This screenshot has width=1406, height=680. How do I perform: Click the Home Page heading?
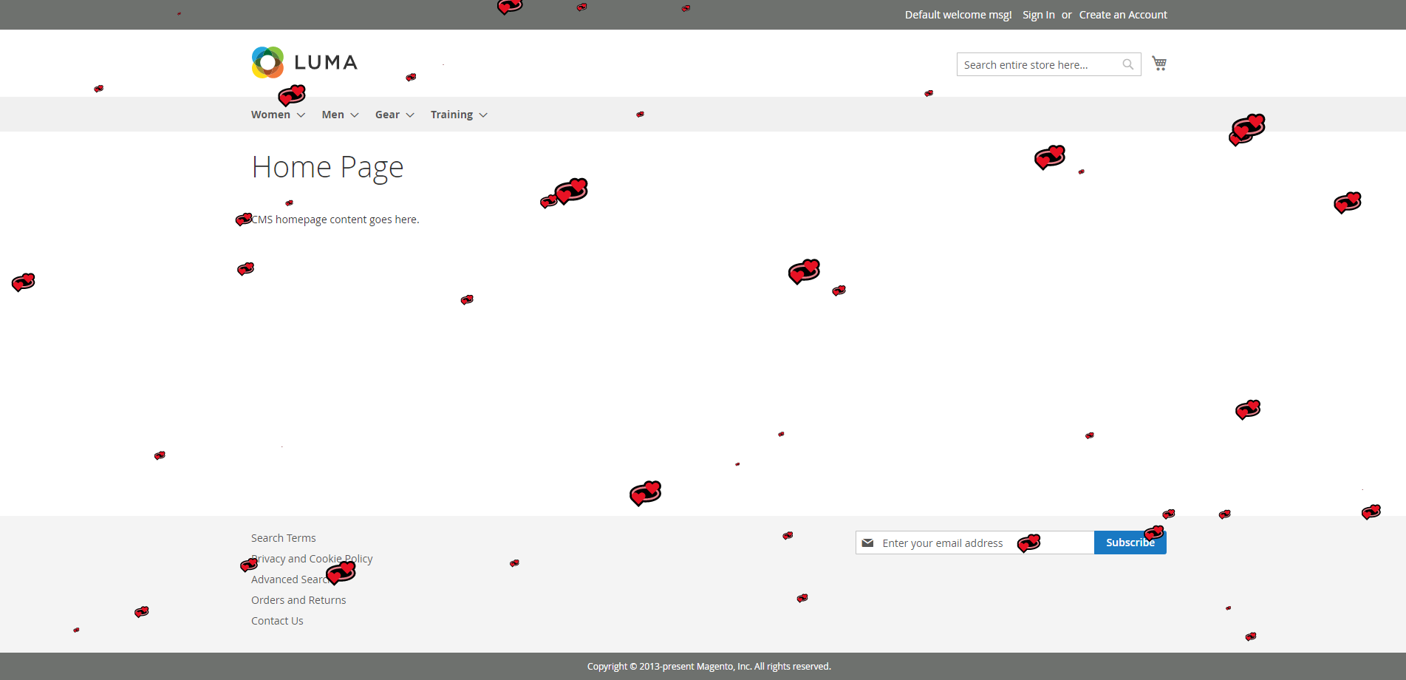click(328, 168)
